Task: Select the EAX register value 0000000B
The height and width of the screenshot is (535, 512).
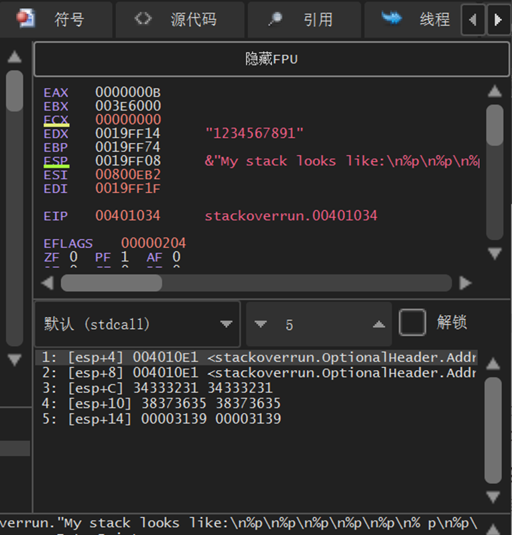Action: 128,93
